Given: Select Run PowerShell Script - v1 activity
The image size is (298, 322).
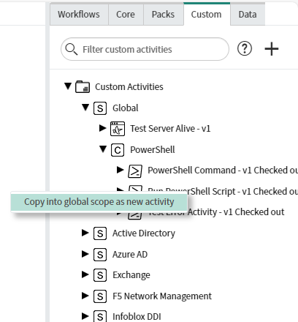Looking at the screenshot, I should point(223,191).
